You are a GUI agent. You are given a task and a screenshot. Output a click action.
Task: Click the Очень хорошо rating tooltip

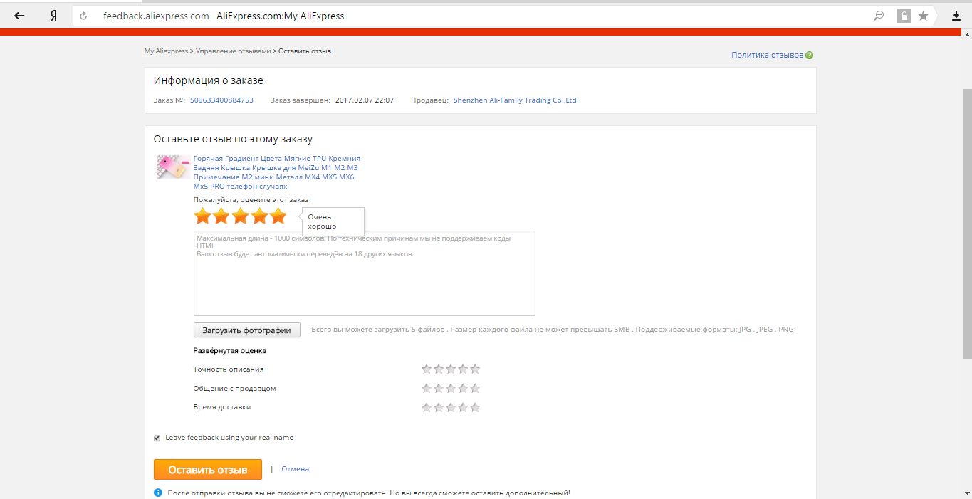coord(333,221)
